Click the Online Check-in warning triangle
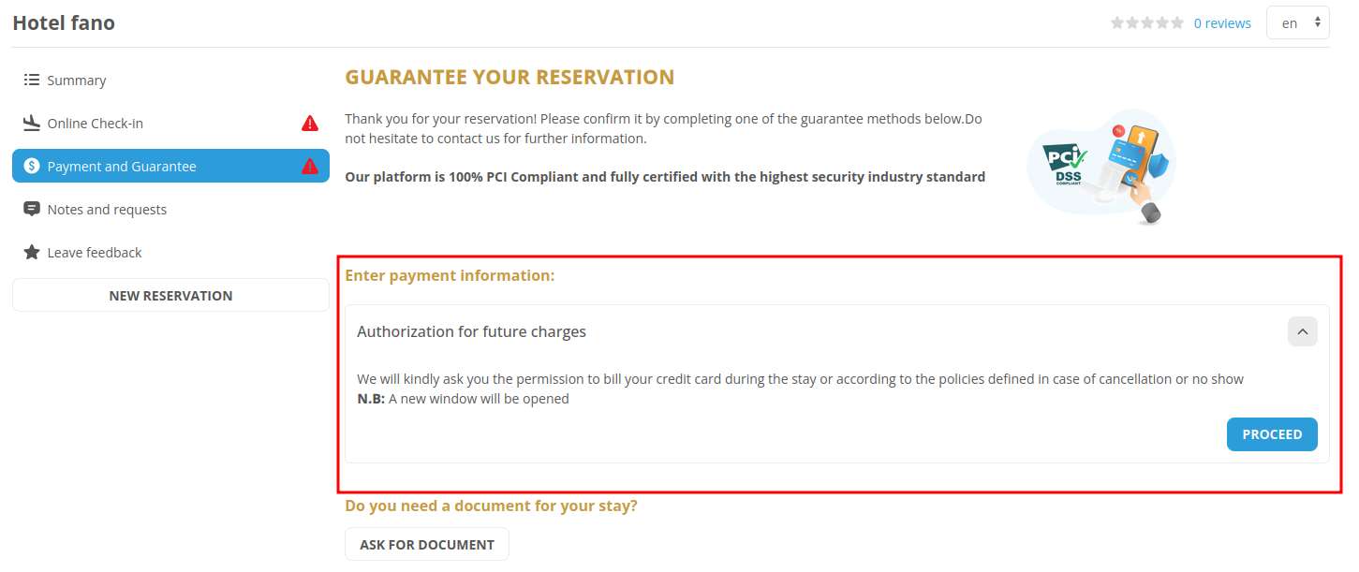 coord(310,124)
